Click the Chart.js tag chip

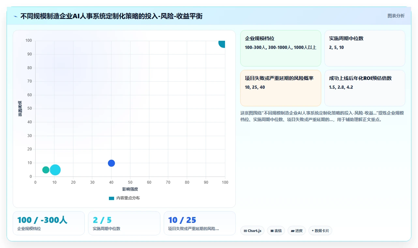click(252, 231)
